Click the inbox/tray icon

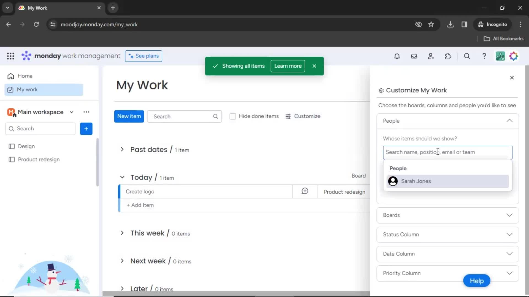point(414,56)
